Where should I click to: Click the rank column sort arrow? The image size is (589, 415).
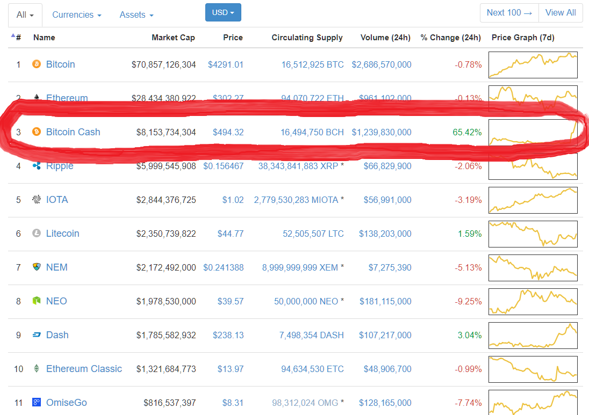point(12,34)
